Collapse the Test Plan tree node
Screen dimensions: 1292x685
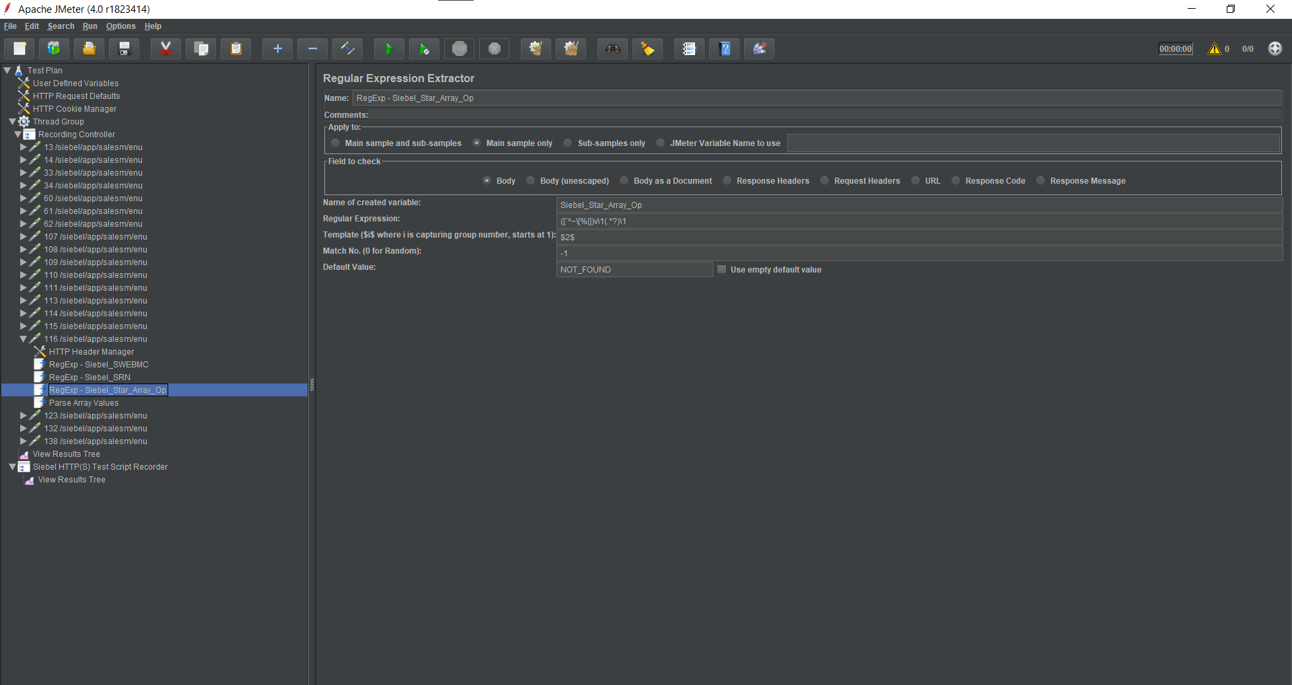pos(7,70)
